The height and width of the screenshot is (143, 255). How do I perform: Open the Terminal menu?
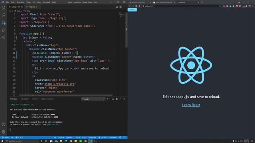(x=46, y=2)
